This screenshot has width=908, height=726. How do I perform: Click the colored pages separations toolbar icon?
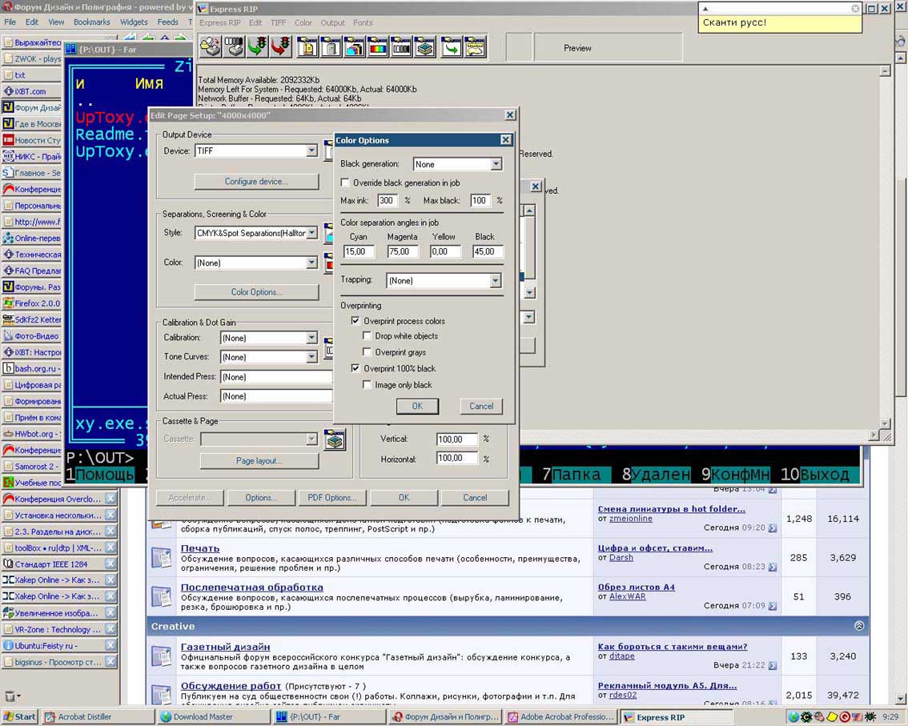pos(354,47)
